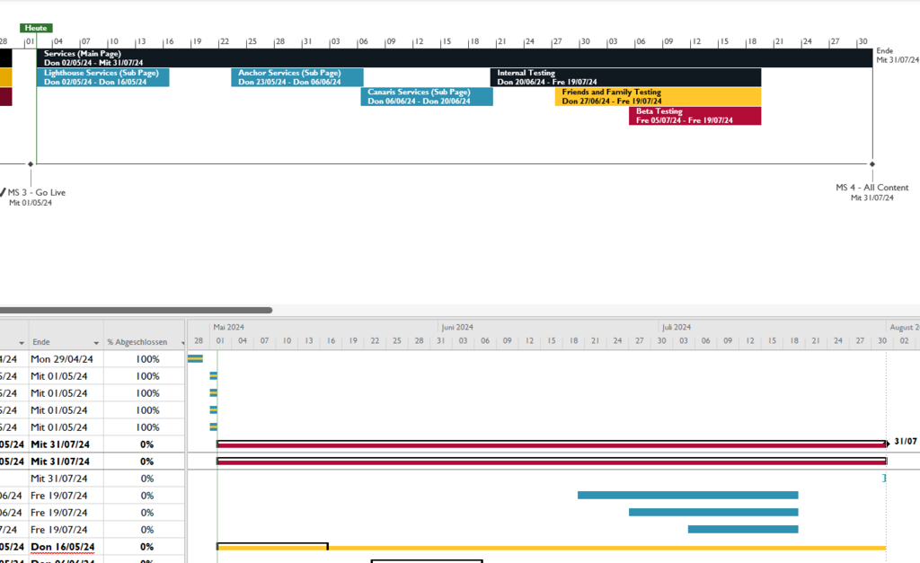The width and height of the screenshot is (920, 563).
Task: Open the dropdown arrow left of Ende column
Action: pyautogui.click(x=21, y=343)
